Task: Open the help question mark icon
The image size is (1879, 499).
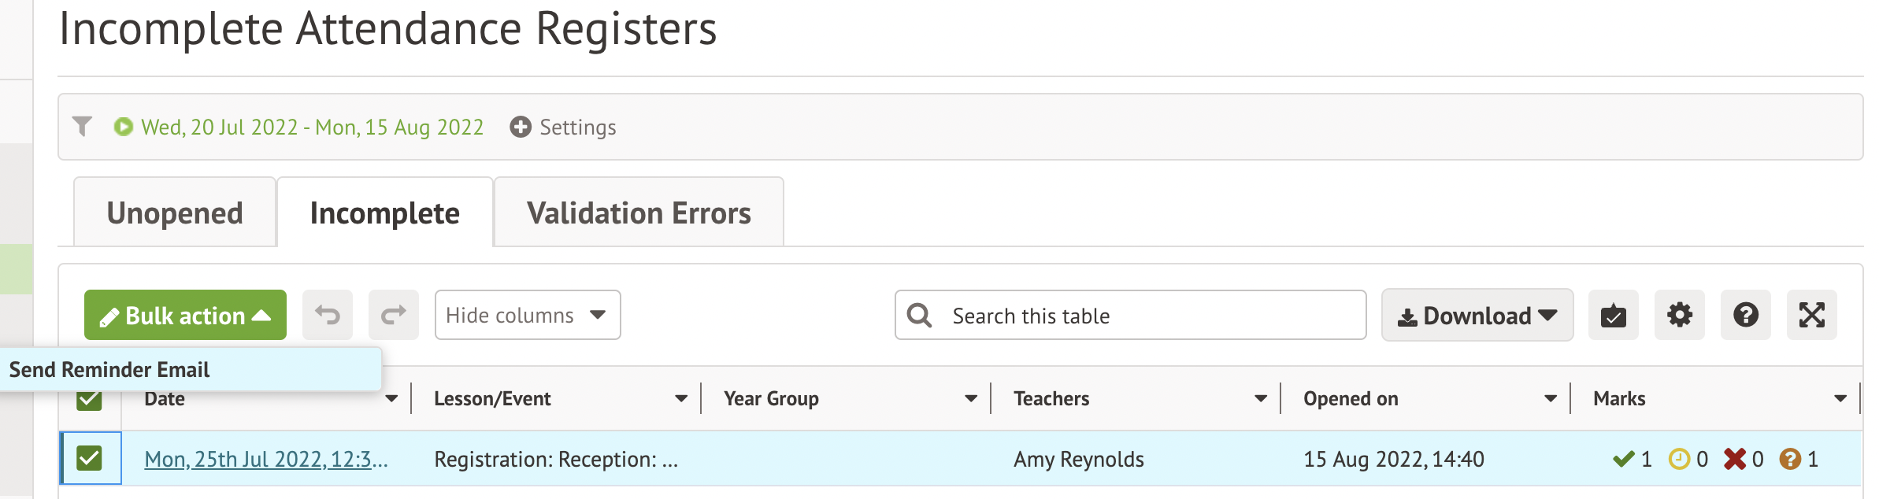Action: (1745, 316)
